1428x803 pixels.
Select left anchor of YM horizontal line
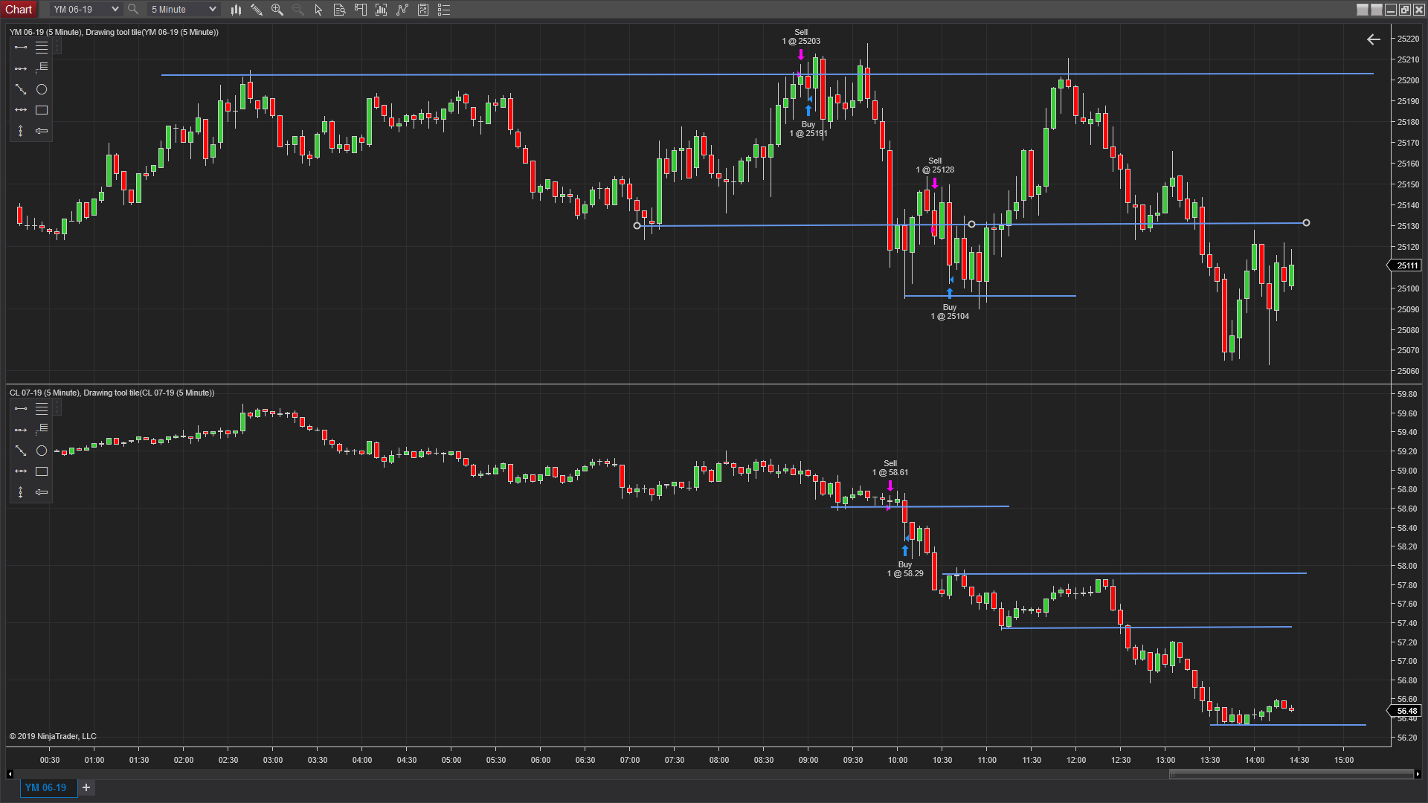[x=637, y=226]
